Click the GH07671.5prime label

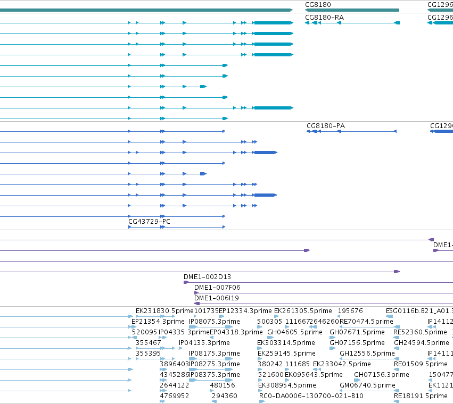[357, 332]
